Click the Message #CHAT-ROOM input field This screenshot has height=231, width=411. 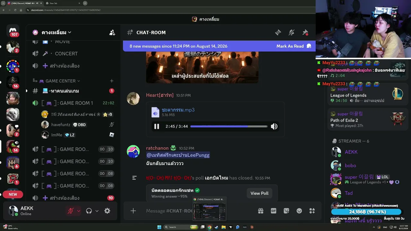tap(170, 211)
